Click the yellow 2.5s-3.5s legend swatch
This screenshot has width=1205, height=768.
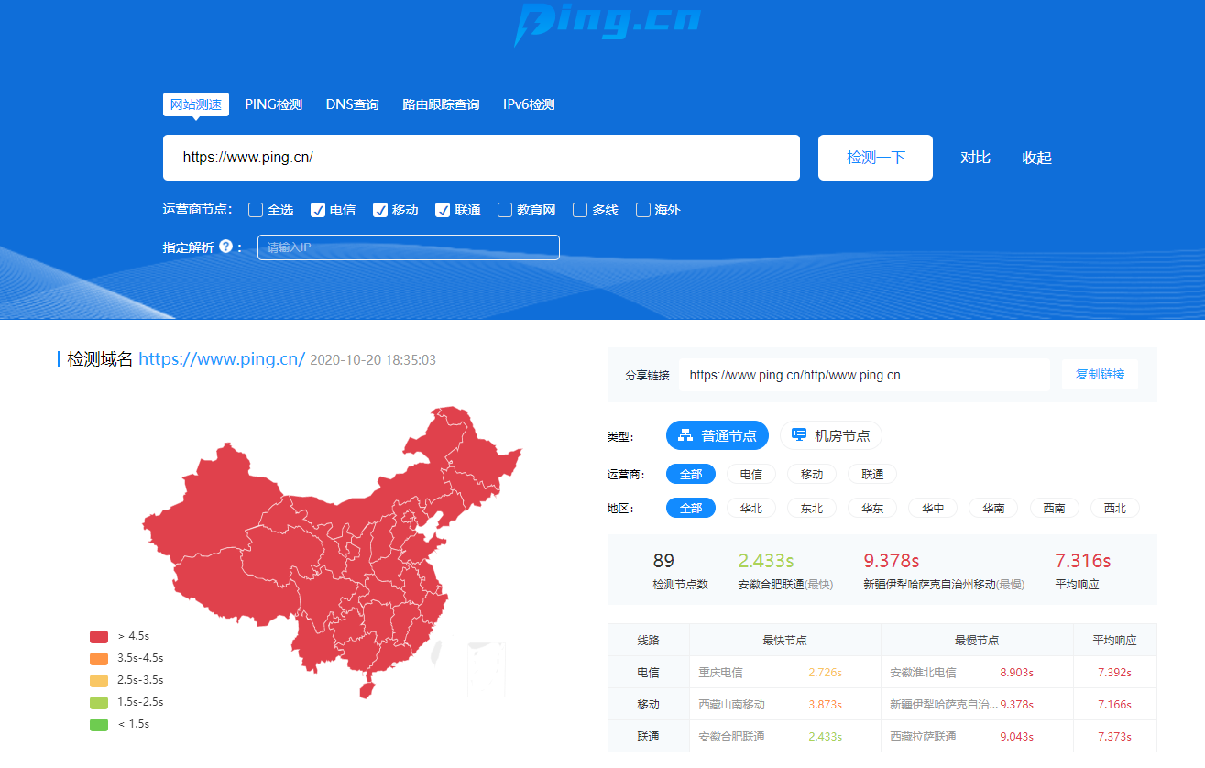(99, 680)
